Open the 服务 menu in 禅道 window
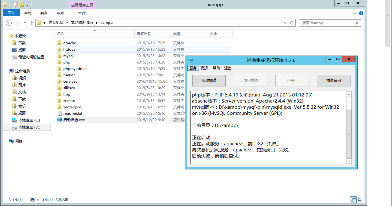Viewport: 392px width, 206px height. pyautogui.click(x=193, y=68)
